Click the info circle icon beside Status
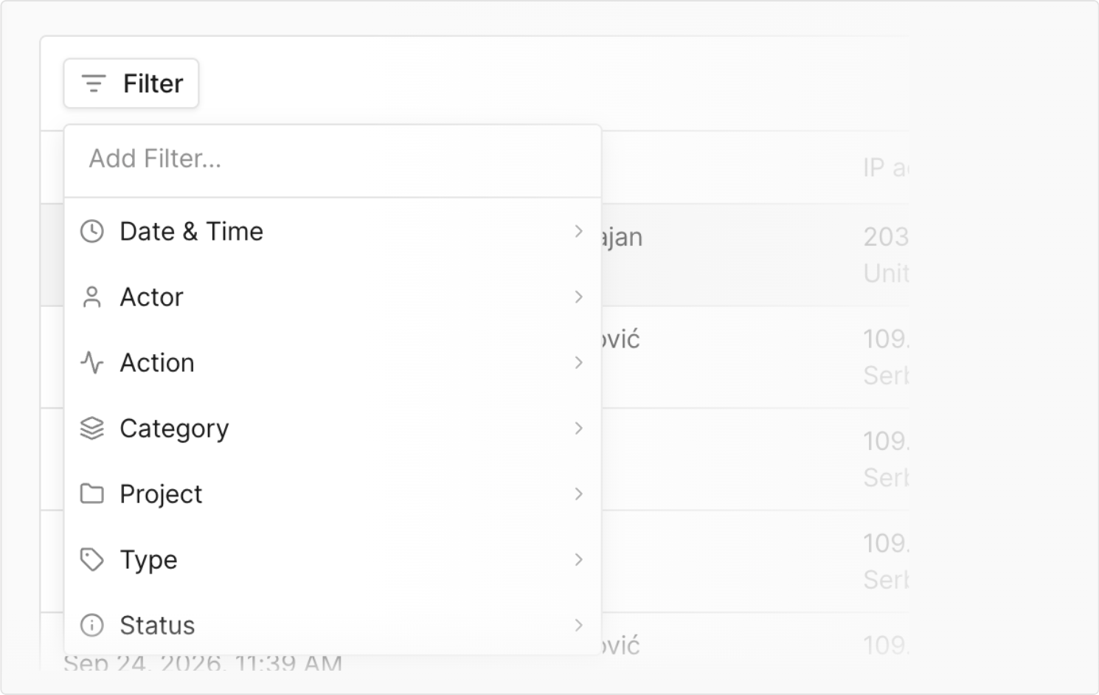The image size is (1099, 695). (x=91, y=625)
